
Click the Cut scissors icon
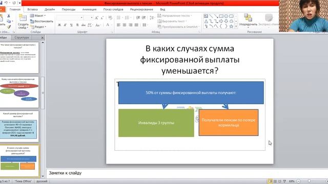(9, 16)
